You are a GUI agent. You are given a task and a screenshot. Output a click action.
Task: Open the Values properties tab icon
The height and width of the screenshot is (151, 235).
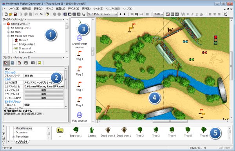pyautogui.click(x=26, y=63)
